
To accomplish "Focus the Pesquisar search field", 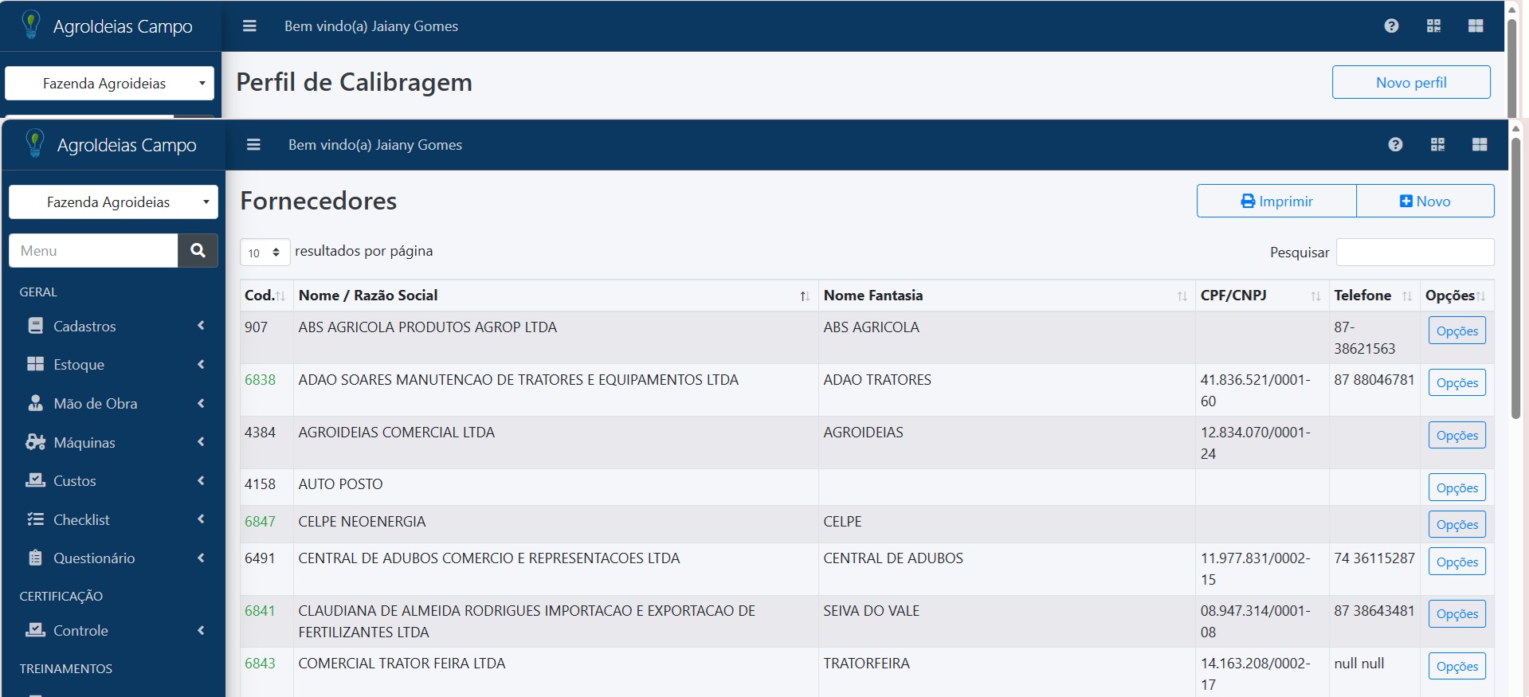I will [x=1414, y=252].
